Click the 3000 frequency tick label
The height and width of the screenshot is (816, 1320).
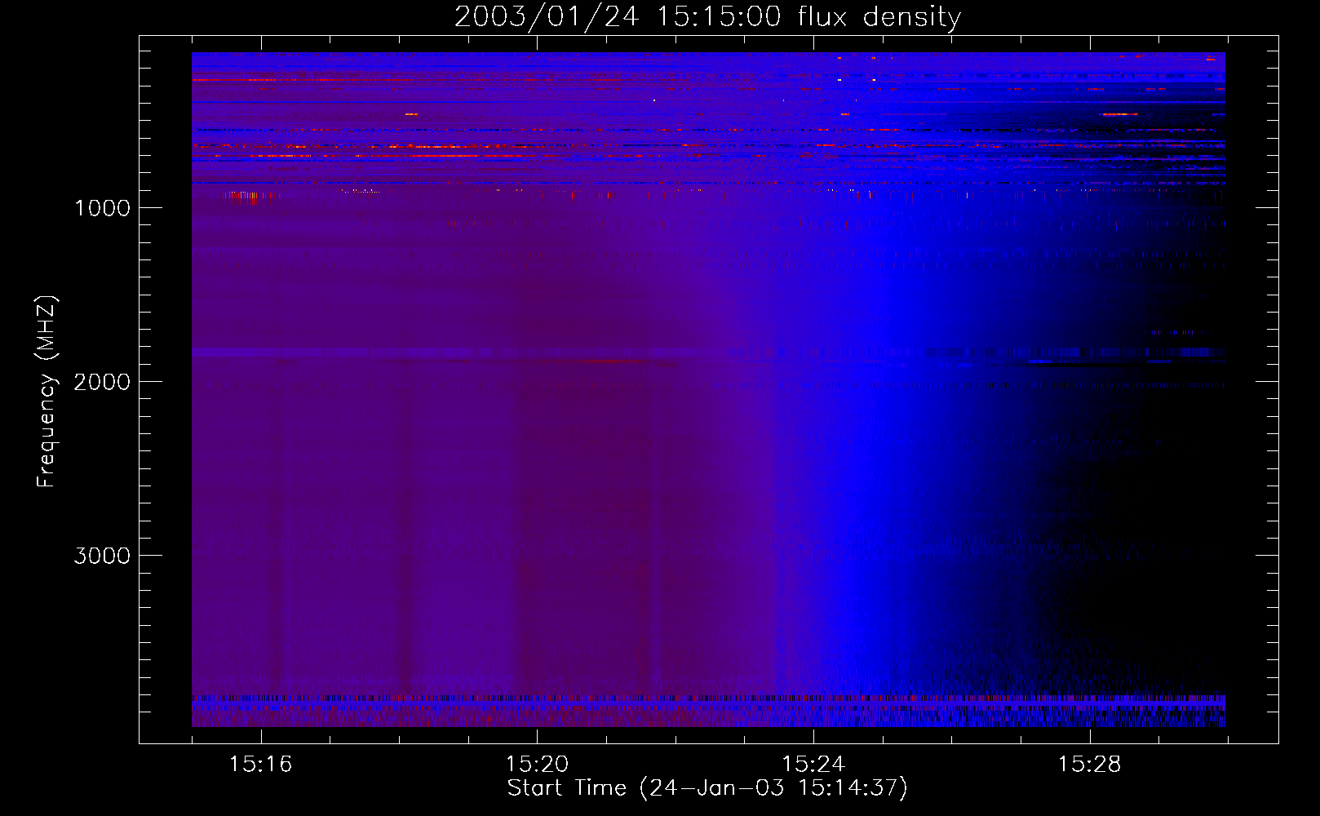102,556
